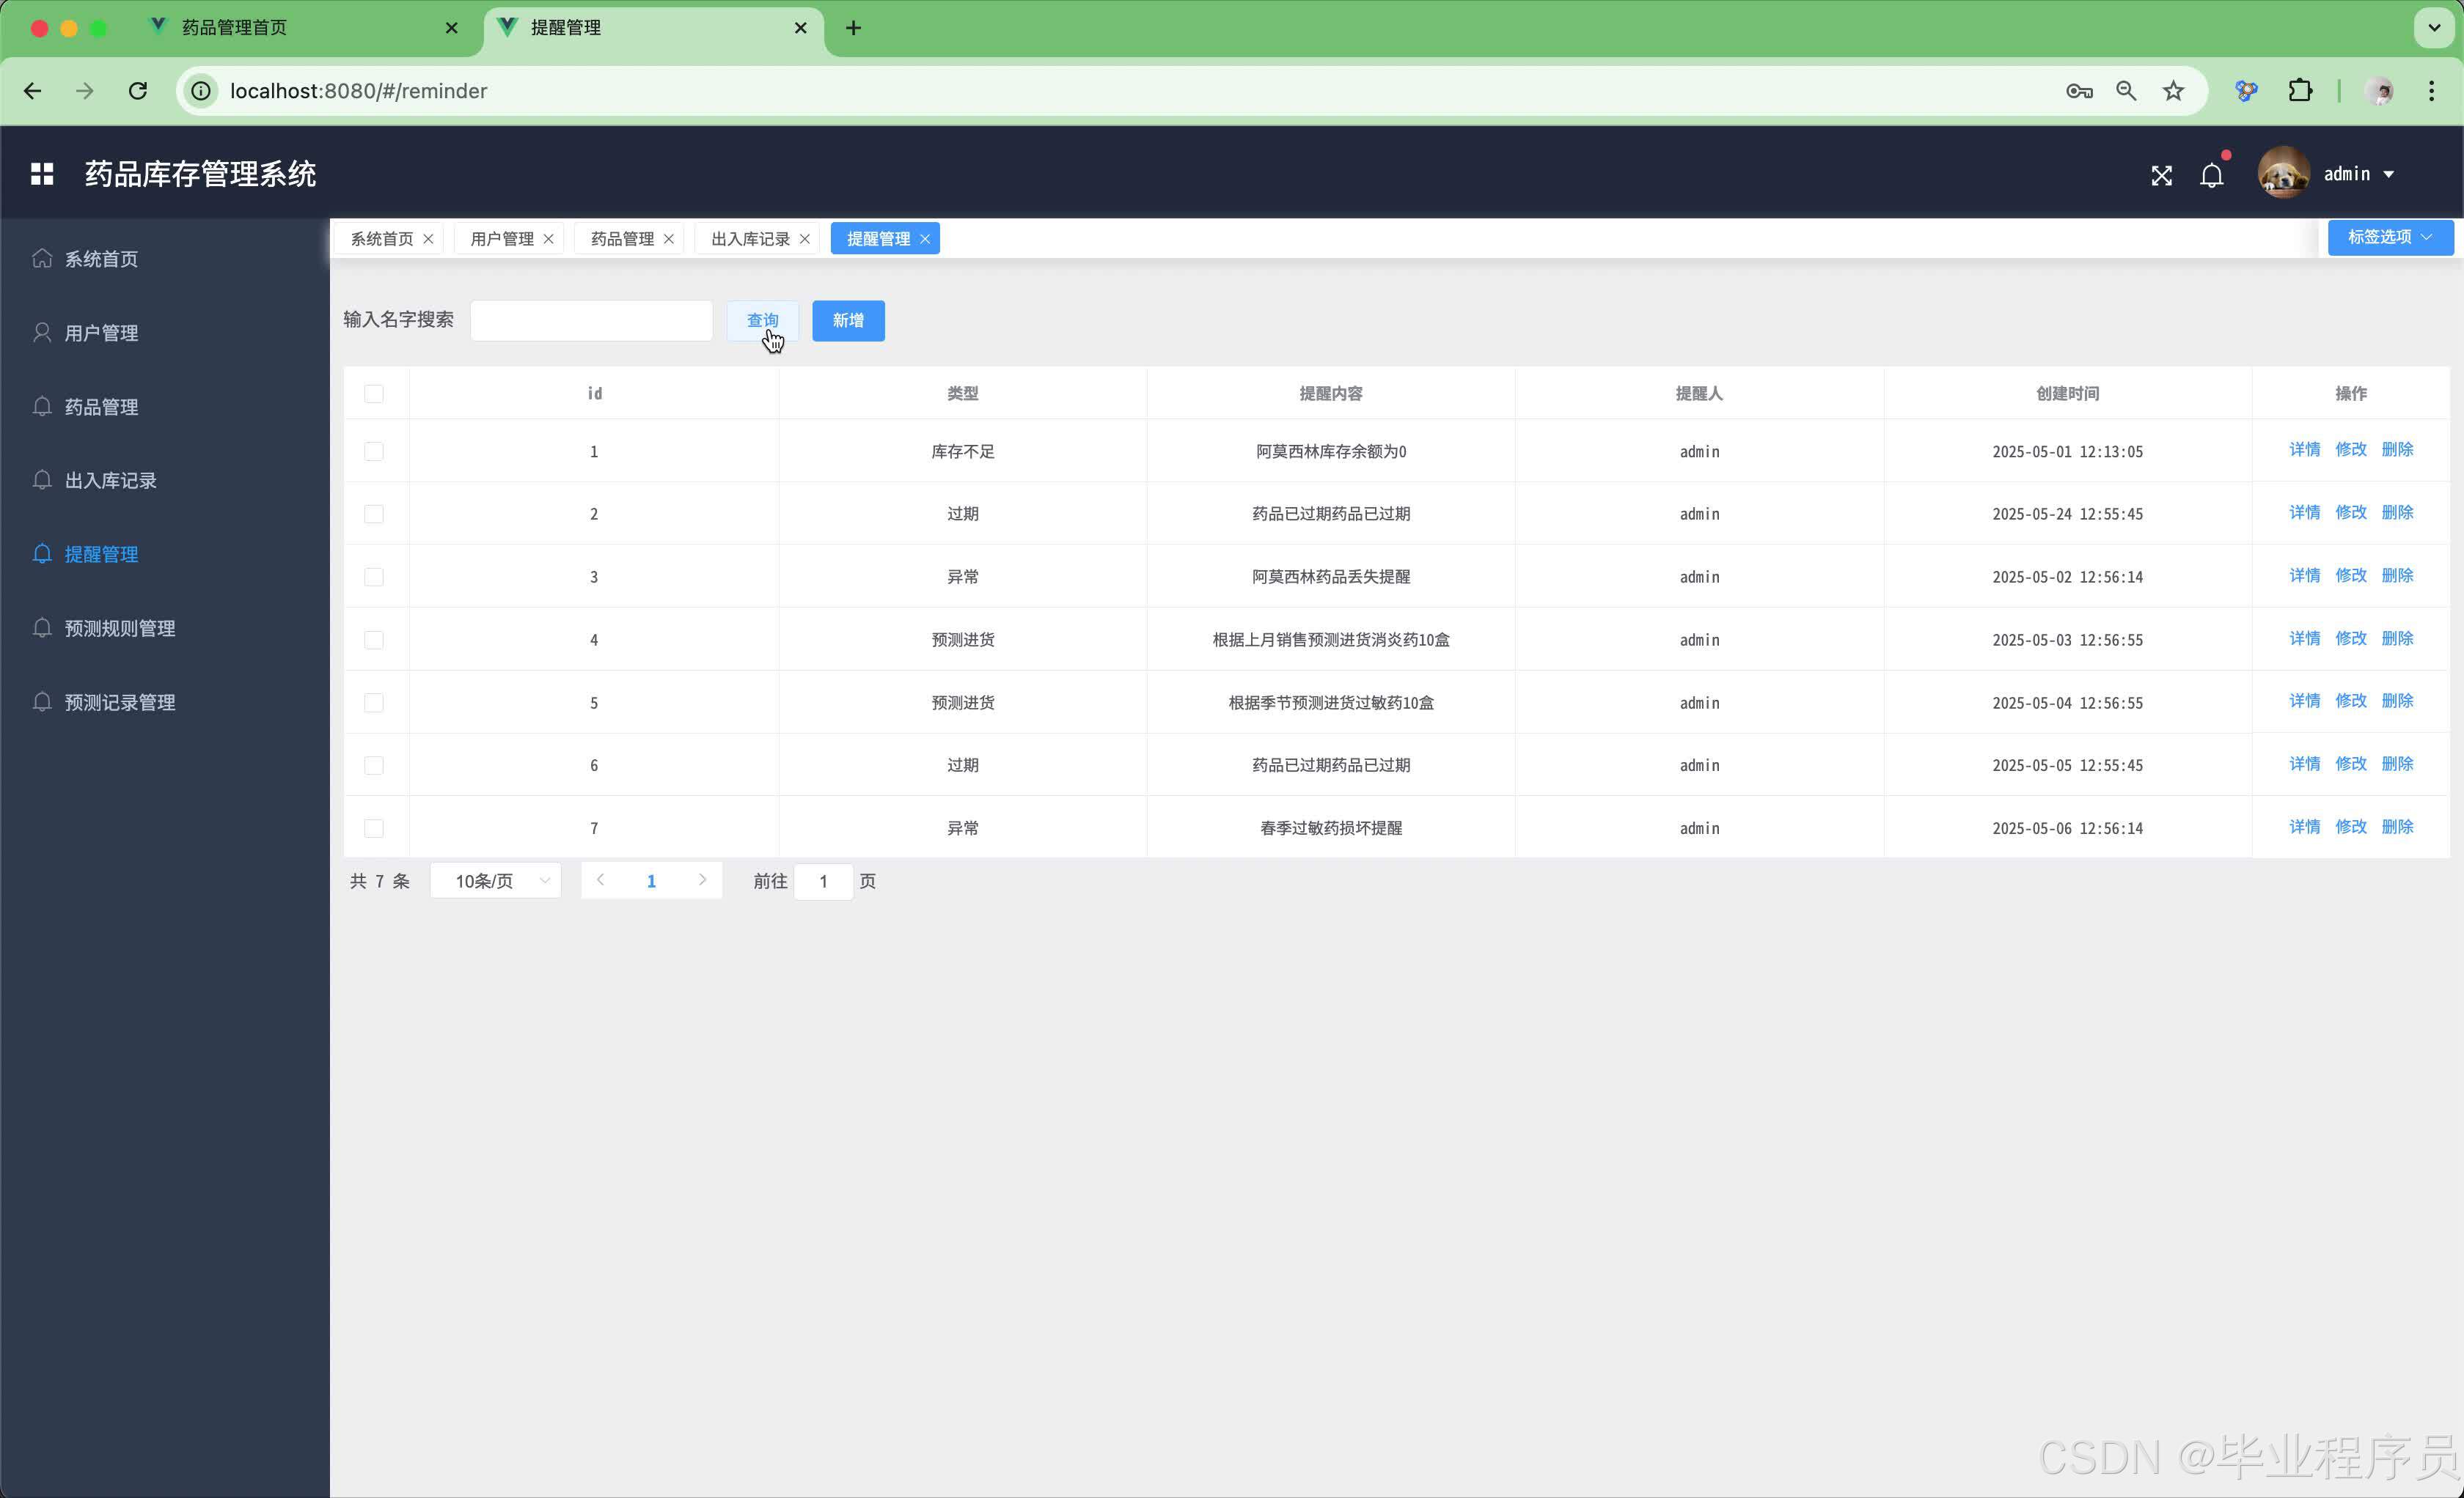This screenshot has height=1498, width=2464.
Task: Click the fullscreen toggle icon in header
Action: tap(2161, 176)
